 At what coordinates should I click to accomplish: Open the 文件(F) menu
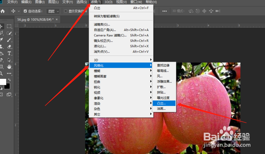[x=12, y=2]
